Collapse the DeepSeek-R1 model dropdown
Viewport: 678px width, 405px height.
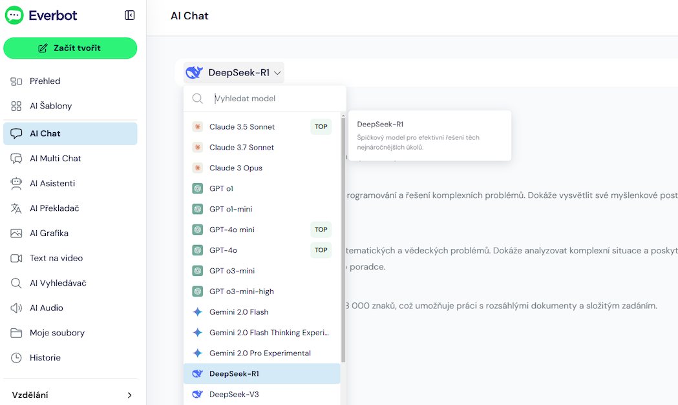pos(234,72)
